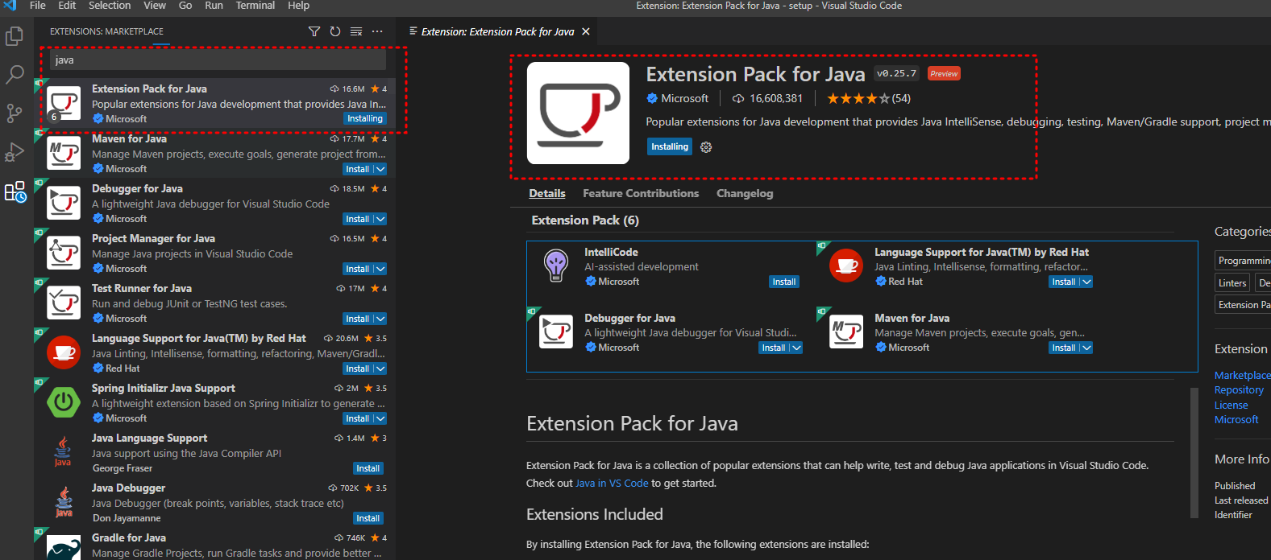The image size is (1271, 560).
Task: Open Install dropdown for Maven for Java in list
Action: point(380,169)
